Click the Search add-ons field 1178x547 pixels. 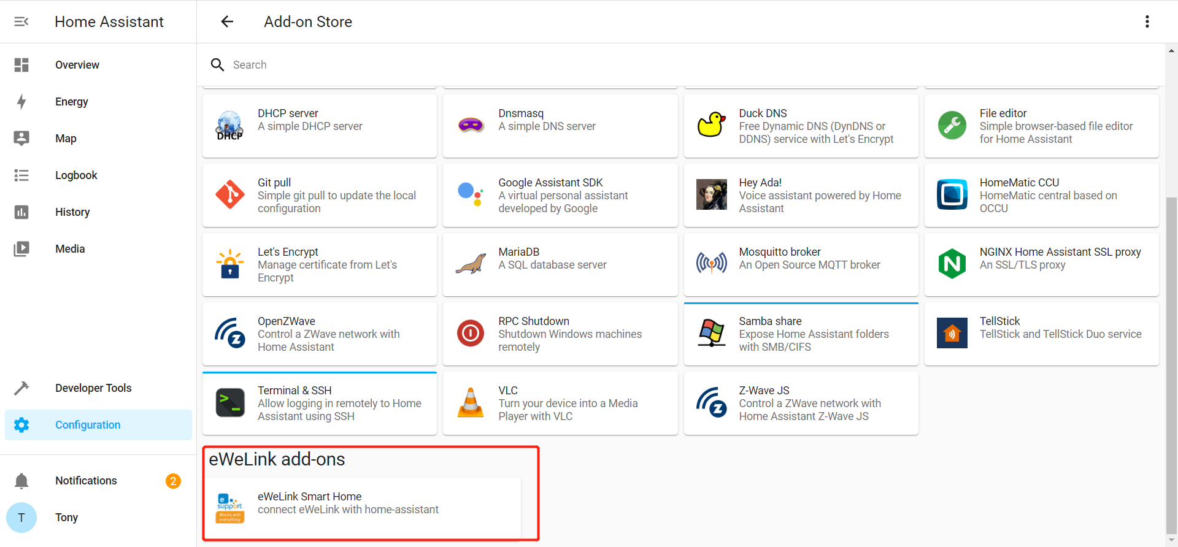pyautogui.click(x=681, y=65)
